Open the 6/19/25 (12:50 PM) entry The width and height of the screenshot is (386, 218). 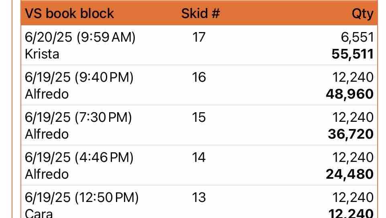[x=81, y=197]
